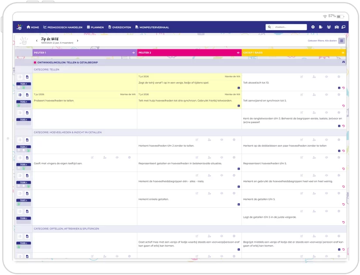Screen dimensions: 360x275
Task: Toggle check circle for 'Geeft met vingers de eigen leeftijd aan'
Action: tap(129, 158)
